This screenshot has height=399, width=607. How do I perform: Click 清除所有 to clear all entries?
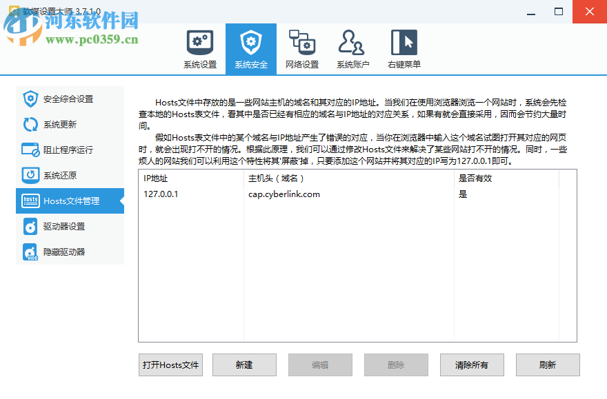(472, 365)
